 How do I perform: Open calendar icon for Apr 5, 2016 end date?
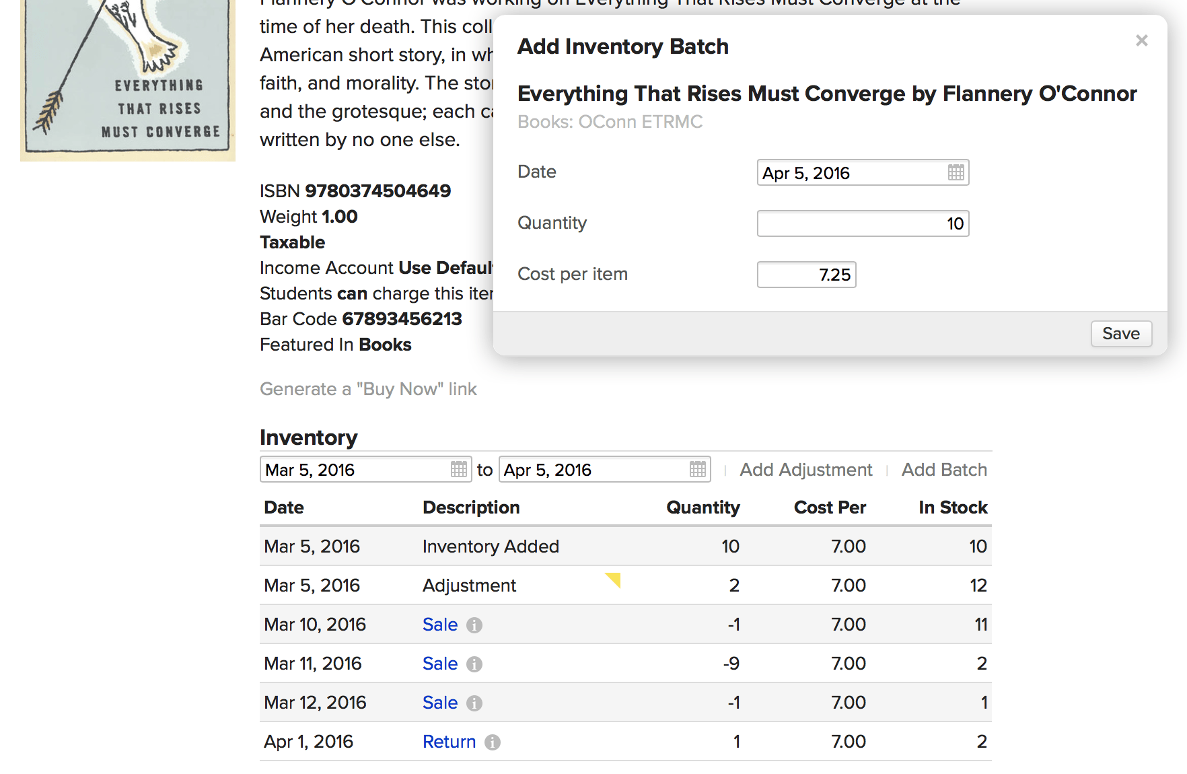(698, 469)
